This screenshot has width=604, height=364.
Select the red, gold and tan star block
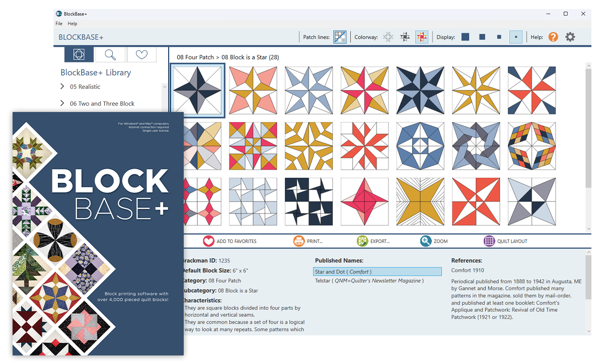click(x=365, y=91)
